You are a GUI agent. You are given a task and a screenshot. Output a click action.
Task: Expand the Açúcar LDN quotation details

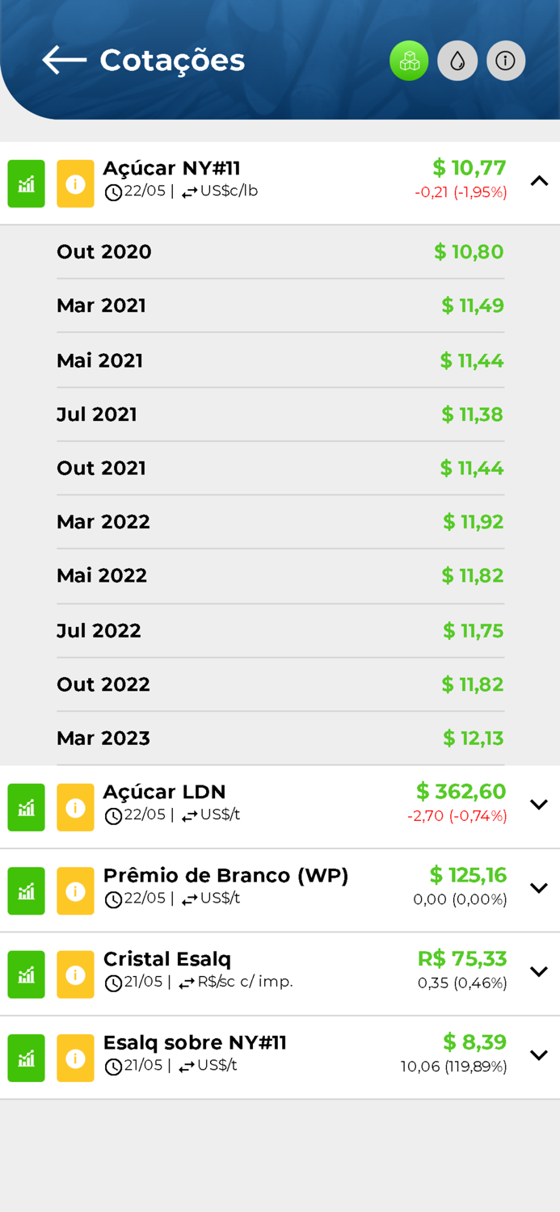coord(539,804)
